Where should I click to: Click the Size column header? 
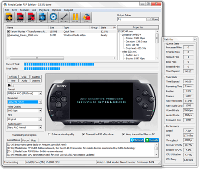[x=55, y=27]
